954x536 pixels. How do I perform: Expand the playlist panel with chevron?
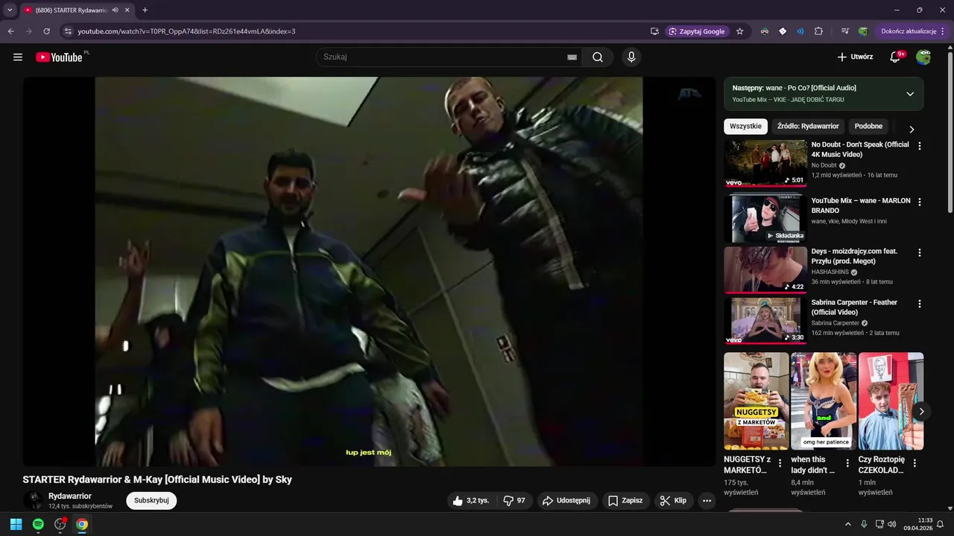[x=910, y=94]
